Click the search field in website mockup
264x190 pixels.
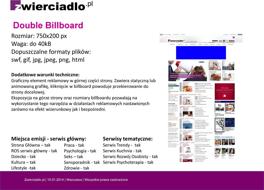click(227, 37)
